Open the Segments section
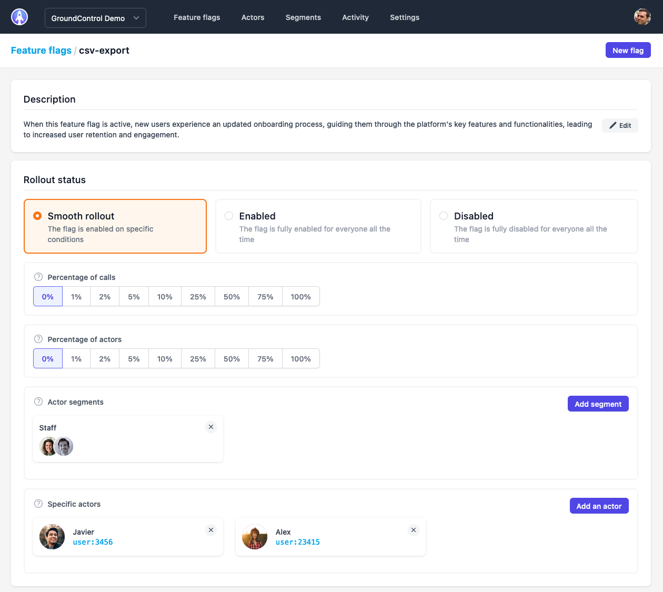Image resolution: width=663 pixels, height=592 pixels. 303,17
